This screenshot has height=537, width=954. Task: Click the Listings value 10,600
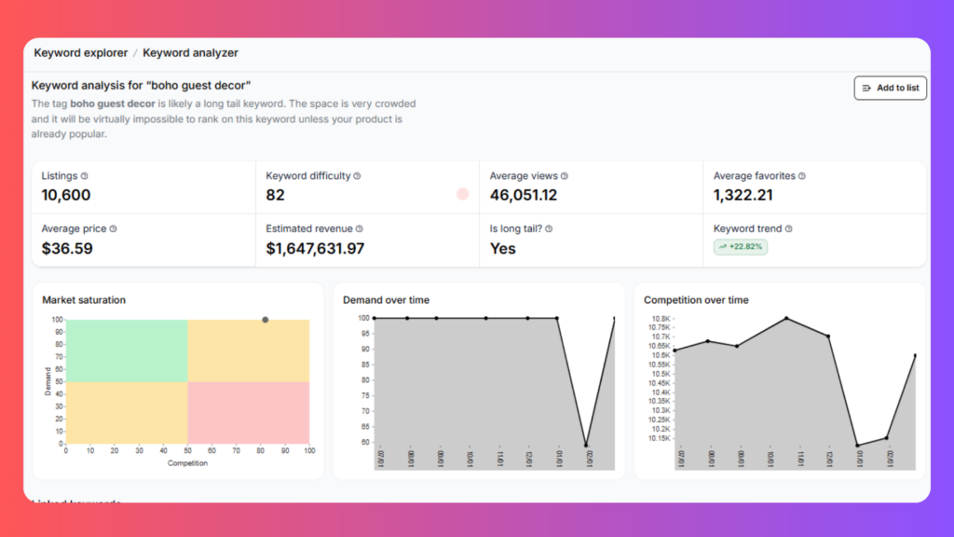pyautogui.click(x=66, y=195)
